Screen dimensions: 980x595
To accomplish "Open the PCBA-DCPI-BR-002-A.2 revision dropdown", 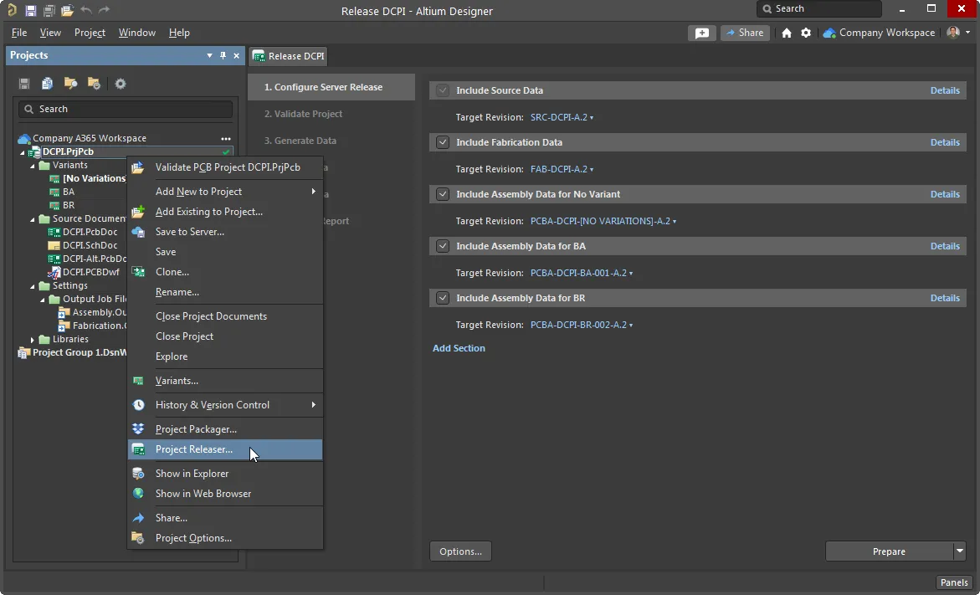I will click(x=582, y=325).
